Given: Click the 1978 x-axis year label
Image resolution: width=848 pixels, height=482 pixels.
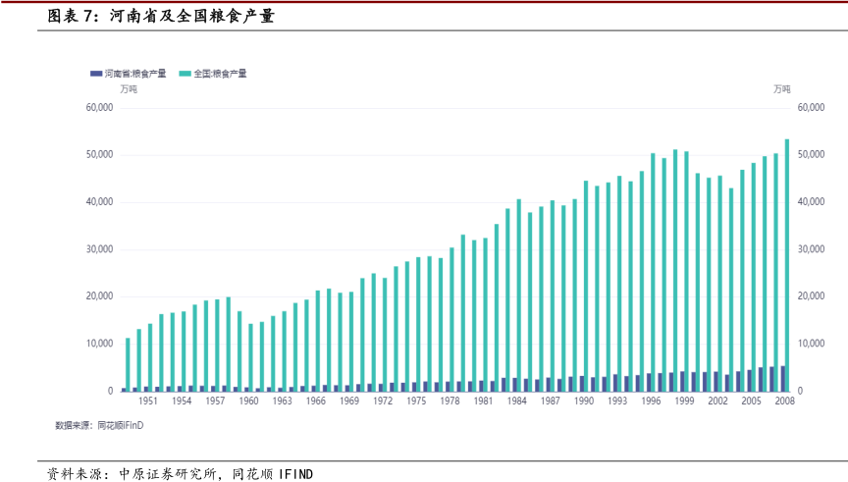Looking at the screenshot, I should coord(450,402).
